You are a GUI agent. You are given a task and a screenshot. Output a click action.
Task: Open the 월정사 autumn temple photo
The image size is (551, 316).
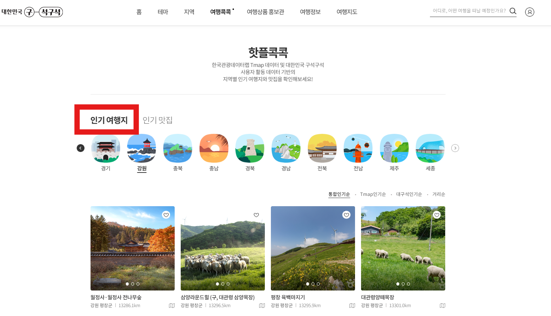(x=132, y=248)
